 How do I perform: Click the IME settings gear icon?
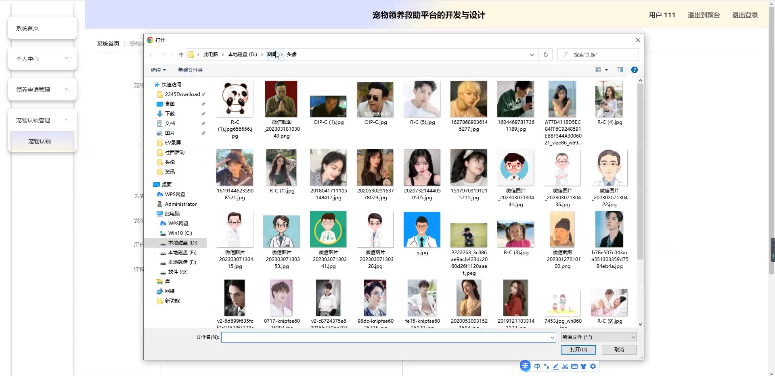click(593, 366)
